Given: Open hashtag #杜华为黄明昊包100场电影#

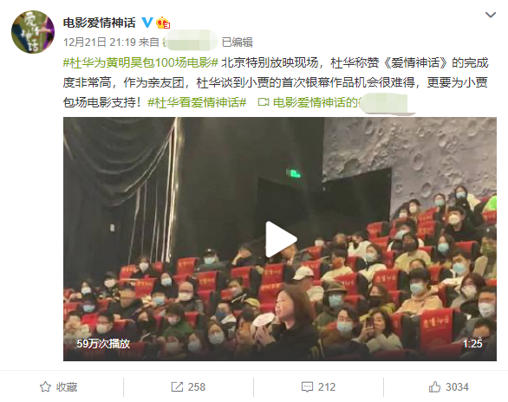Looking at the screenshot, I should pyautogui.click(x=140, y=62).
